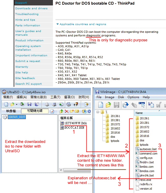Viewport: 166px width, 193px height.
Task: Click the last UltraISO toolbar document-gear icon
Action: (x=86, y=104)
